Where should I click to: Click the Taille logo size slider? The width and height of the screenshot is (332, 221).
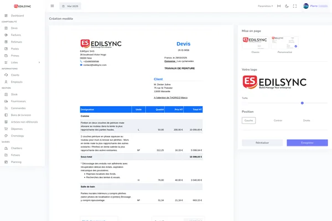[x=277, y=103]
